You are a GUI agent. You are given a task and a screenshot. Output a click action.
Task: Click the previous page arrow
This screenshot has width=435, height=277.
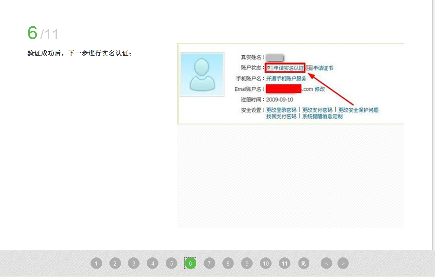tap(327, 263)
